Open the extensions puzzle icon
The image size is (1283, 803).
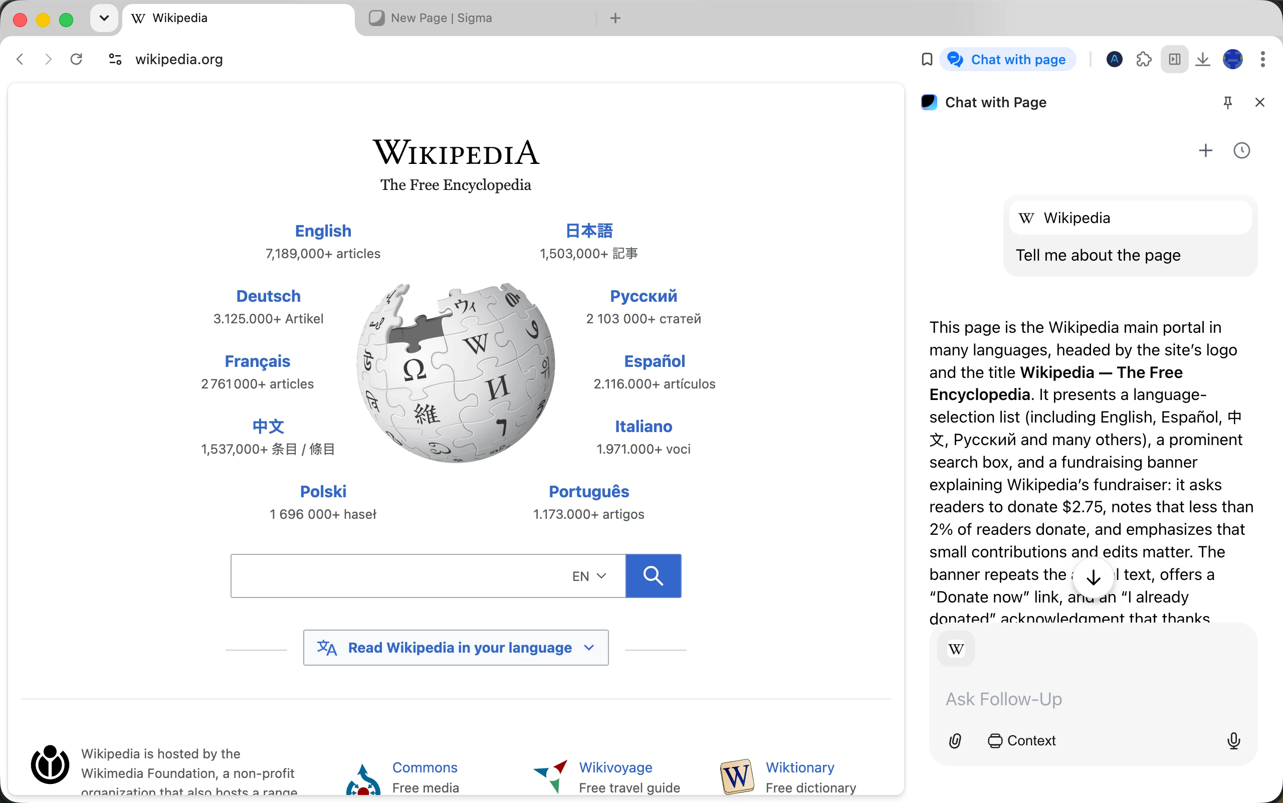click(1144, 60)
